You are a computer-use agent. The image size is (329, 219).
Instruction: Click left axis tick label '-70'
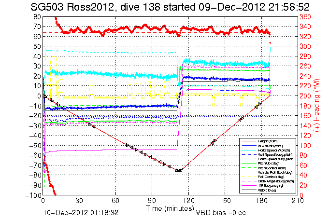[x=35, y=165]
